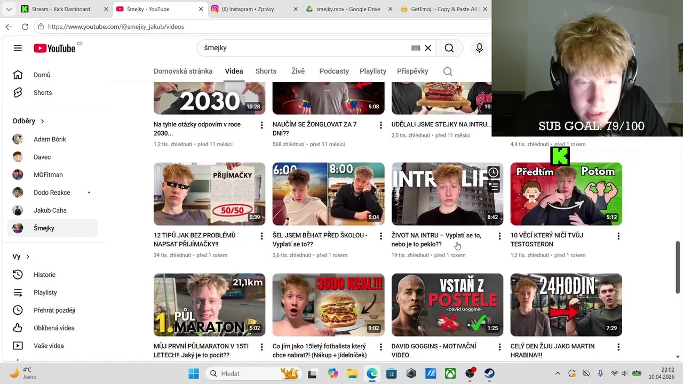Switch to the Podcasty tab

click(x=334, y=71)
